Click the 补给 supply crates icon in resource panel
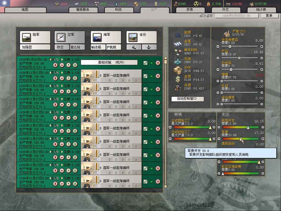This screenshot has height=211, width=281. coord(178,70)
